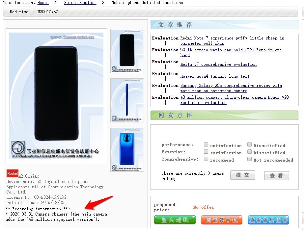The height and width of the screenshot is (231, 304).
Task: Open Samsung Galaxy A8s review link
Action: 231,88
